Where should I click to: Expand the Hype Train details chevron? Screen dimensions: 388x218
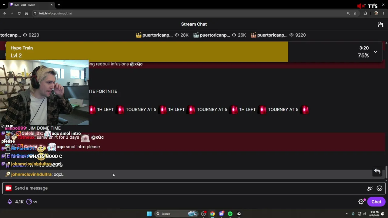click(x=375, y=52)
